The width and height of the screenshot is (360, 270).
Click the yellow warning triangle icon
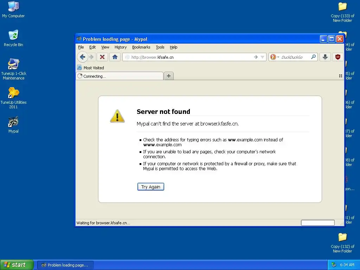pyautogui.click(x=117, y=116)
